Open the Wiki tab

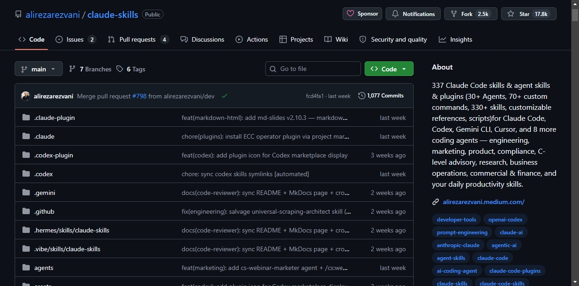click(x=336, y=39)
